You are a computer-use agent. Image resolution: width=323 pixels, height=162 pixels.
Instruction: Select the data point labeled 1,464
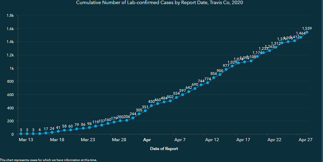(x=301, y=37)
